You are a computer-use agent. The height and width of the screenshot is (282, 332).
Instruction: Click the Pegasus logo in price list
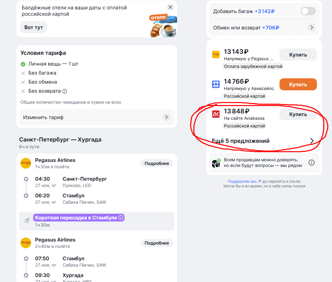pos(216,55)
